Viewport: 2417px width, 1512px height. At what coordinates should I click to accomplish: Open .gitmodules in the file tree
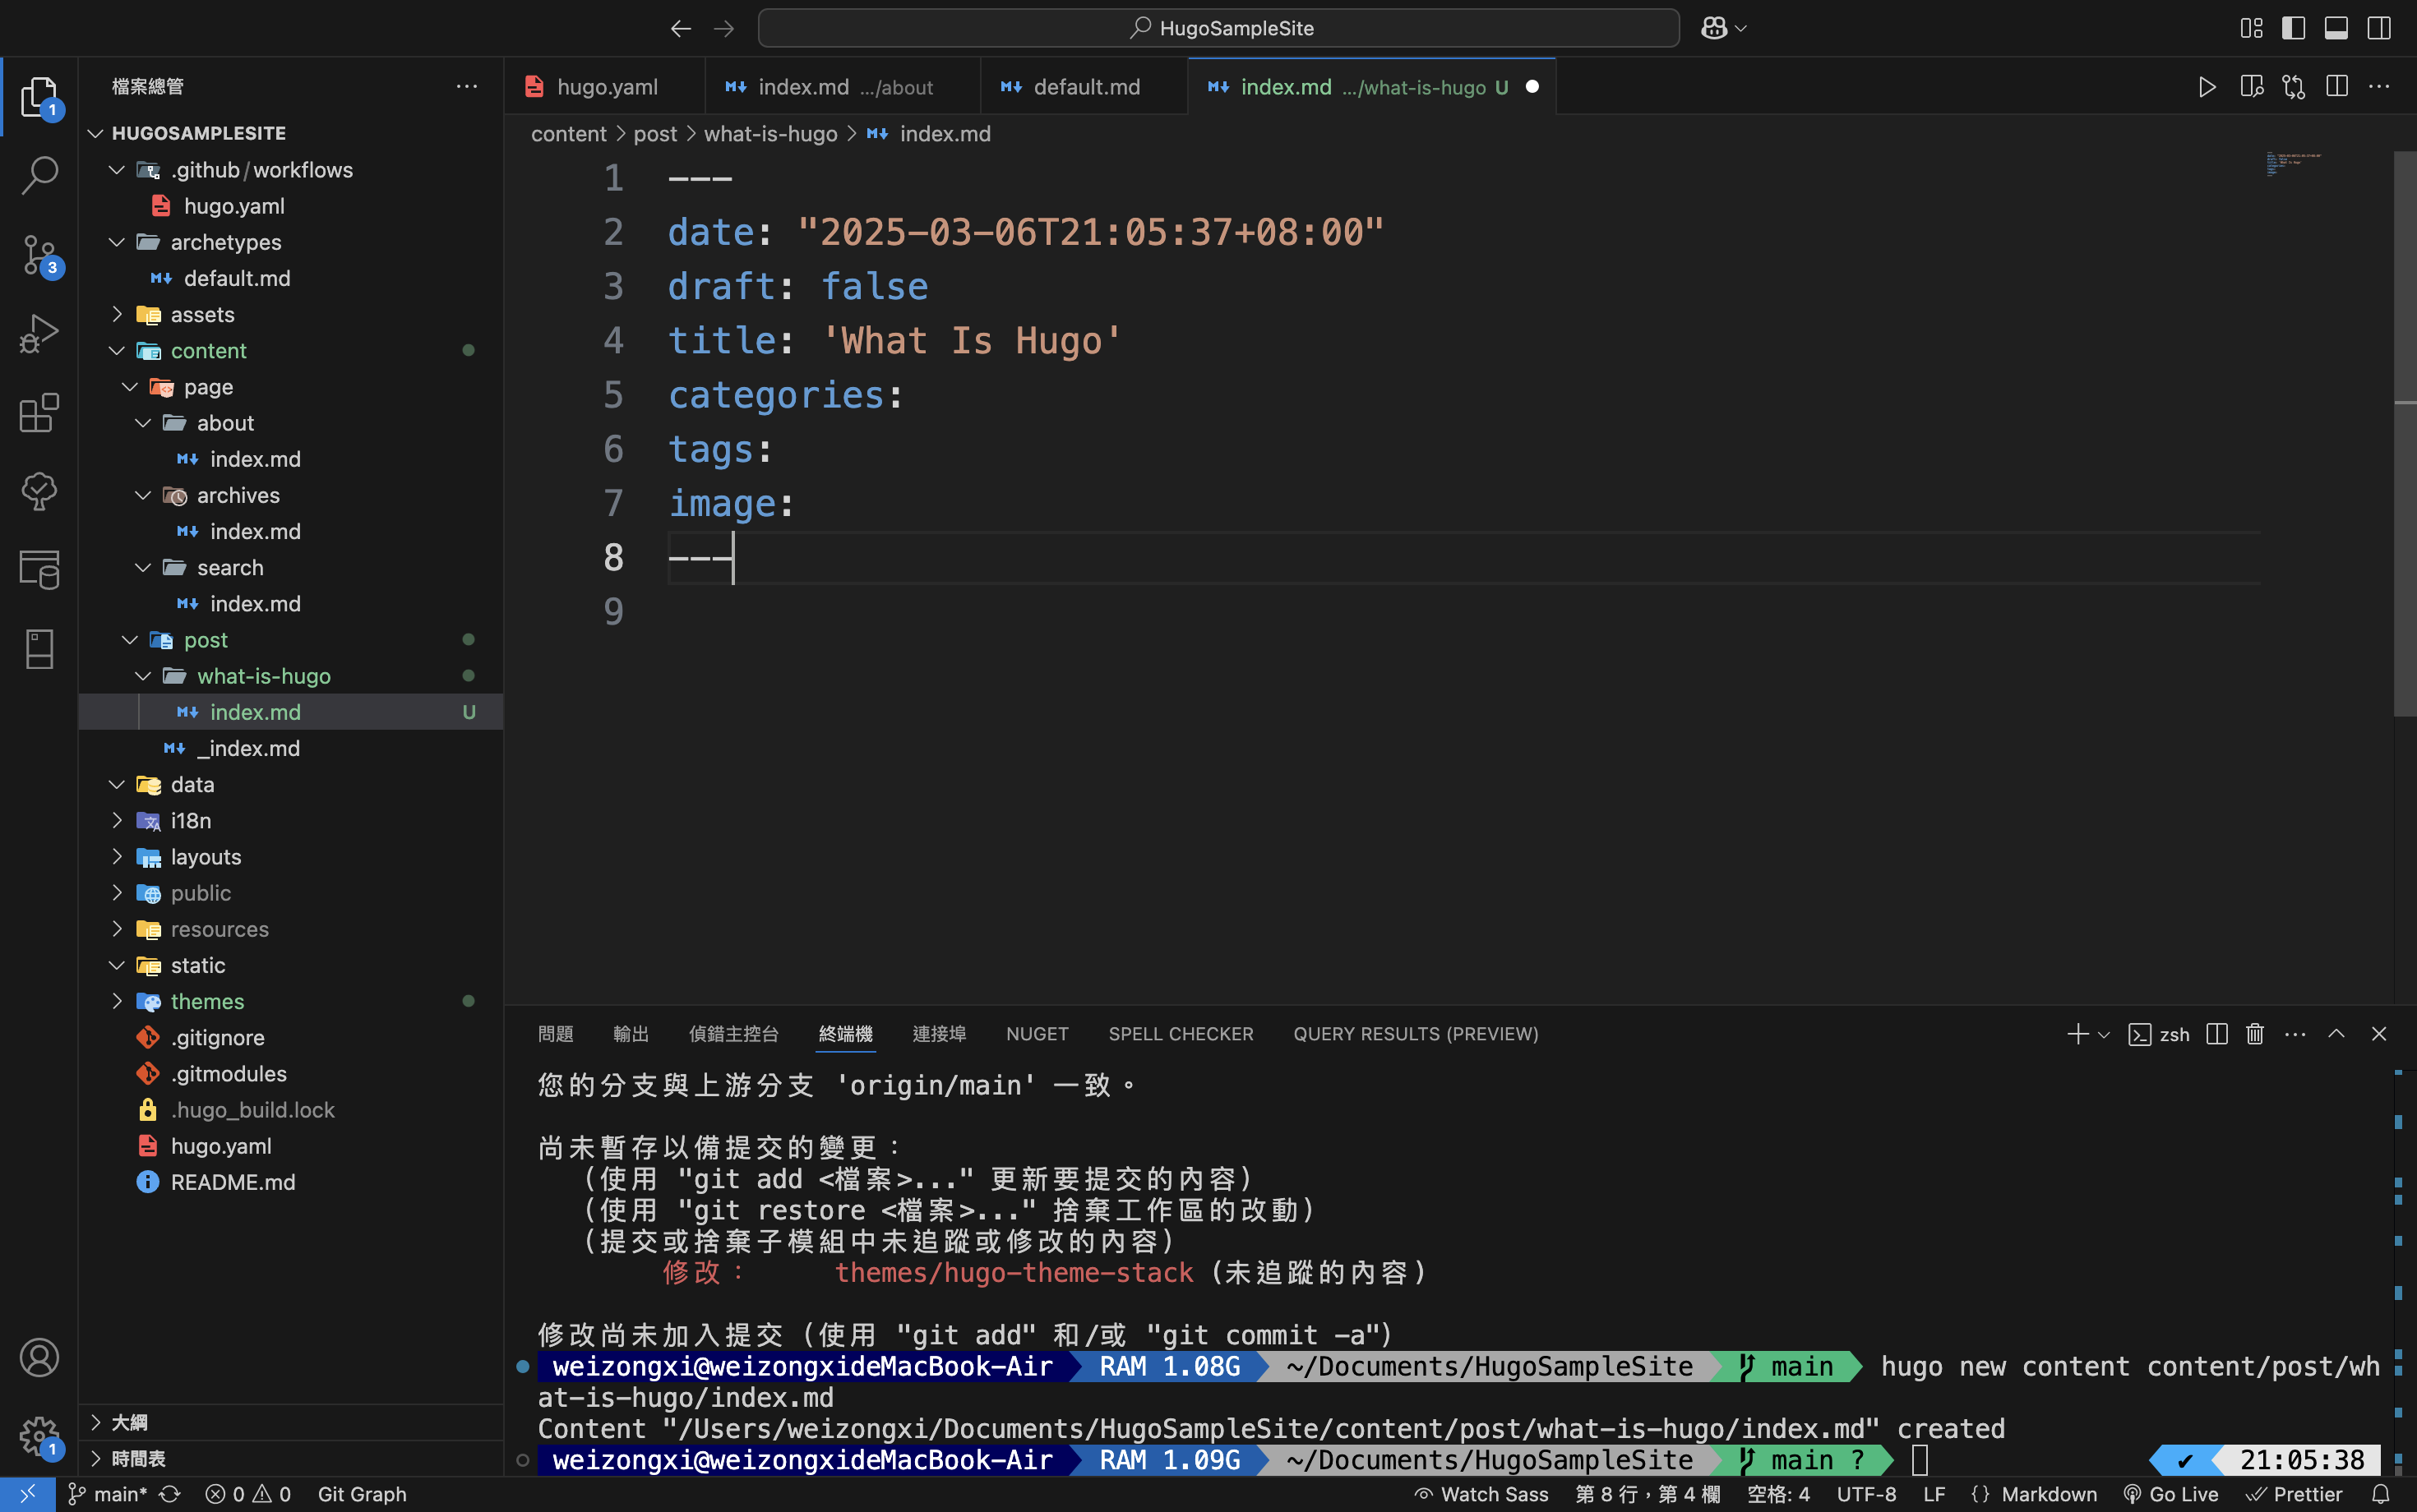[x=290, y=1073]
